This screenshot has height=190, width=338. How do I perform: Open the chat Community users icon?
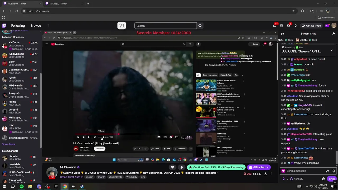(334, 34)
